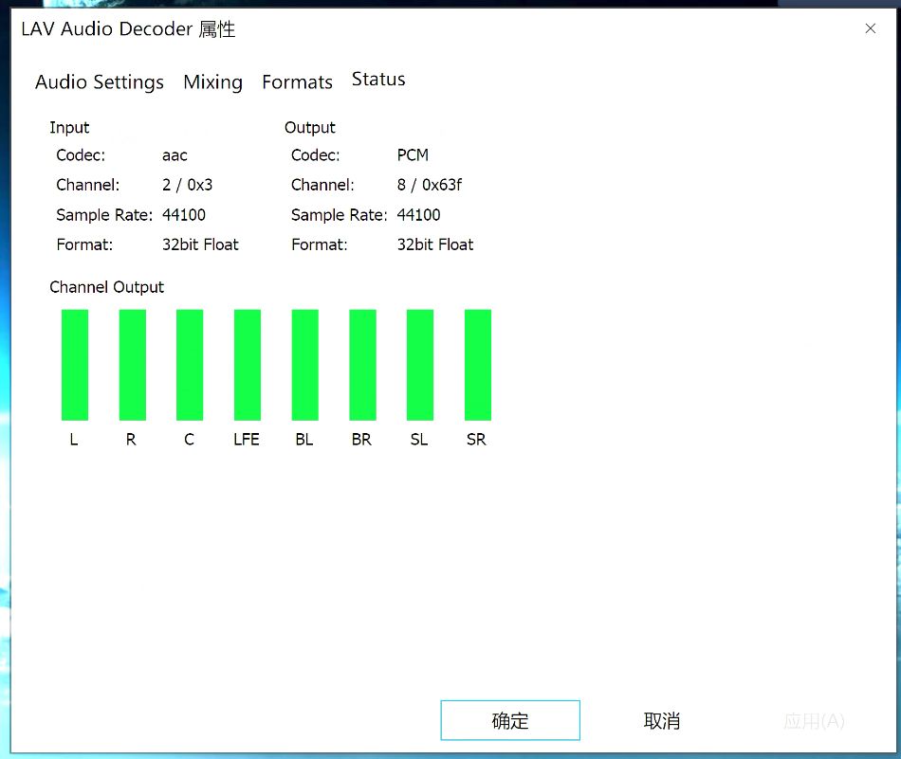
Task: Click the SL channel level meter
Action: click(x=420, y=365)
